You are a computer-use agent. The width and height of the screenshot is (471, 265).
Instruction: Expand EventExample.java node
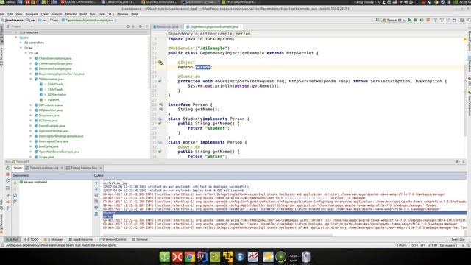(31, 126)
